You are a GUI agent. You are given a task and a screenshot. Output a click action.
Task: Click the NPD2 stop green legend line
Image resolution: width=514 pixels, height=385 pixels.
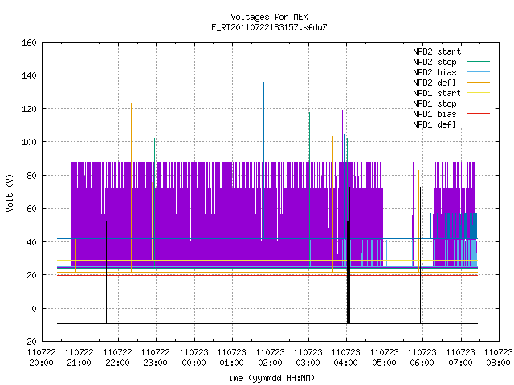(478, 62)
